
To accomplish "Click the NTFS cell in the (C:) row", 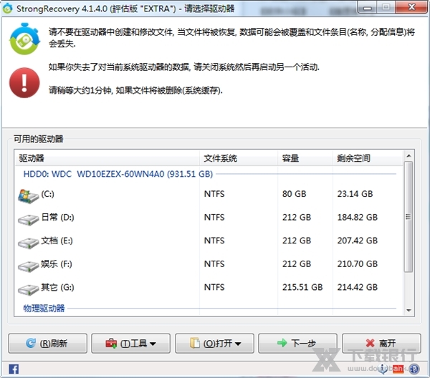I will coord(214,194).
